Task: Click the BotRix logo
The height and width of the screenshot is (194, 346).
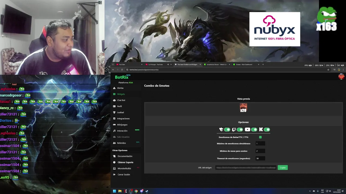Action: [122, 77]
